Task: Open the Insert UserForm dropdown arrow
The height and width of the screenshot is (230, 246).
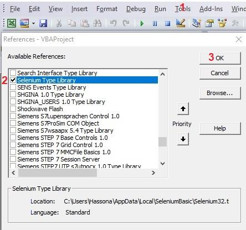Action: 33,23
